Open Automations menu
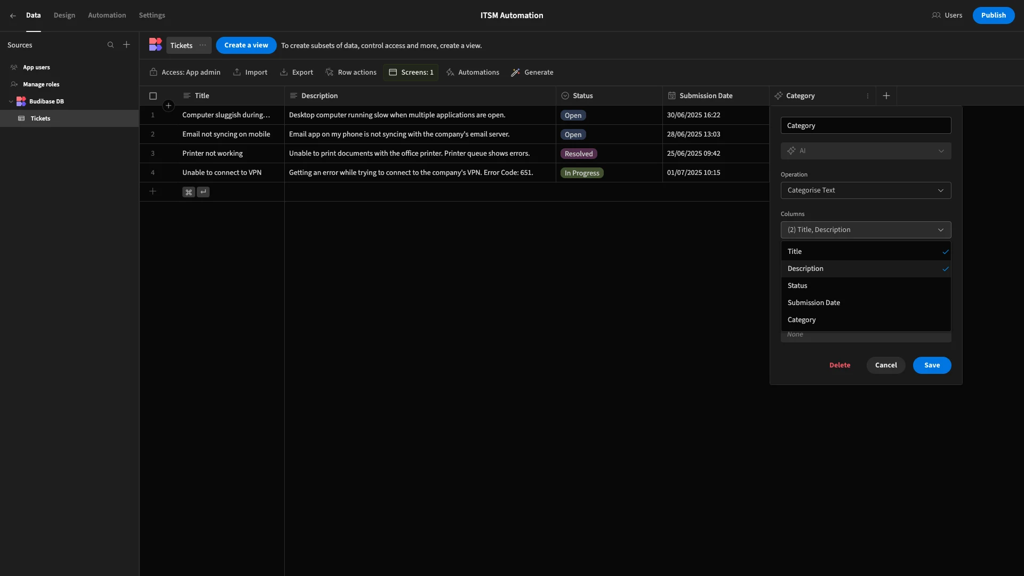The height and width of the screenshot is (576, 1024). pyautogui.click(x=473, y=73)
